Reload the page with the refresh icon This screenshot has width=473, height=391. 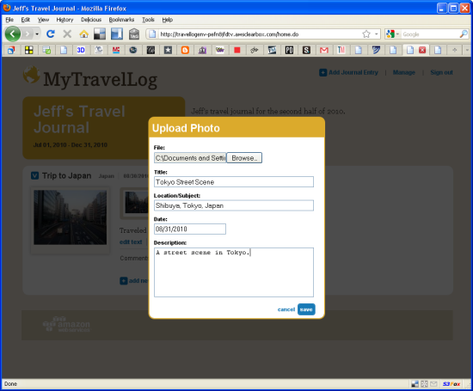point(51,34)
